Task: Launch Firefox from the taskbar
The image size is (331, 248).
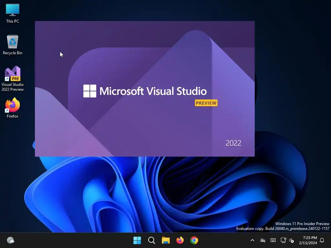Action: coord(180,240)
